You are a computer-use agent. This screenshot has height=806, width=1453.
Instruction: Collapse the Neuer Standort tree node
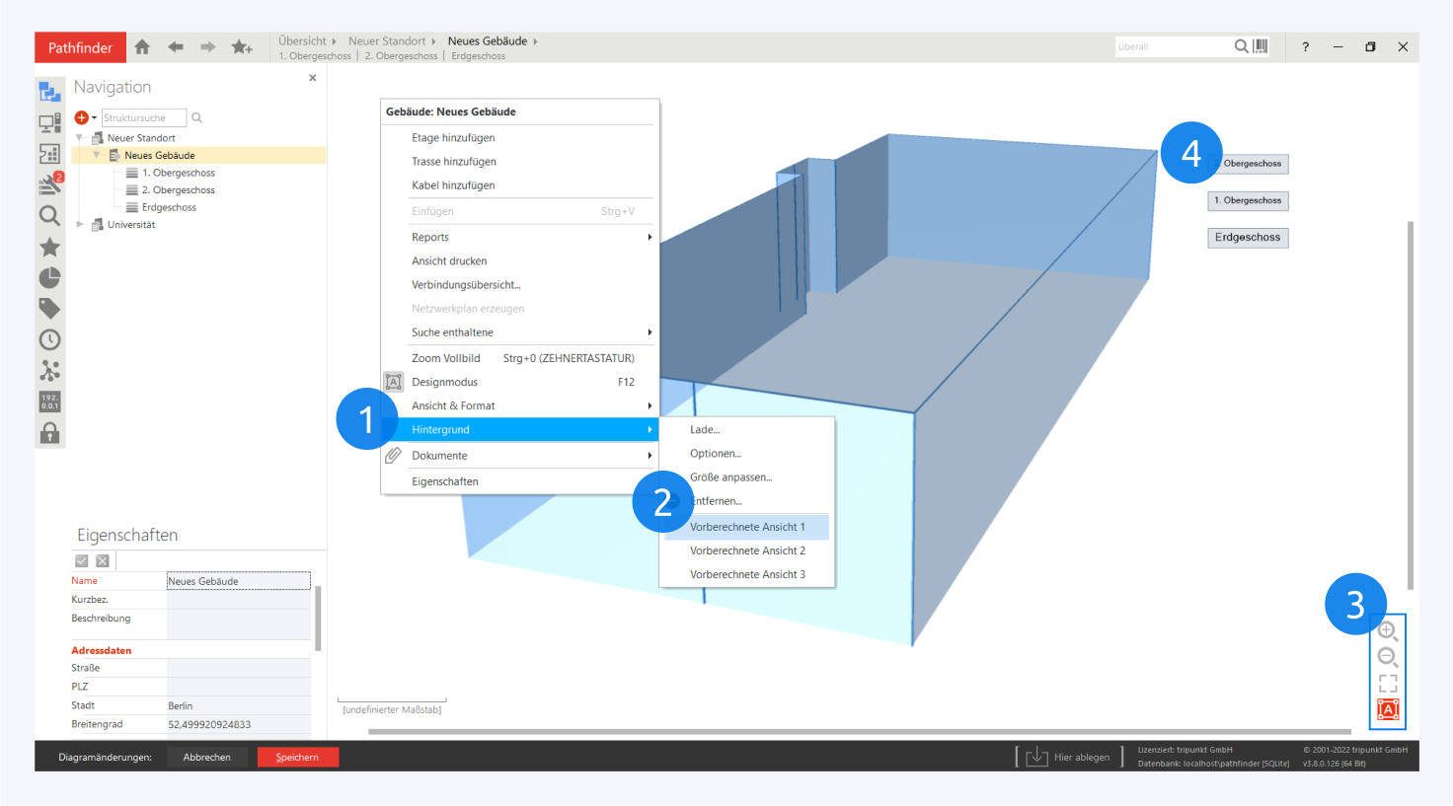click(80, 138)
